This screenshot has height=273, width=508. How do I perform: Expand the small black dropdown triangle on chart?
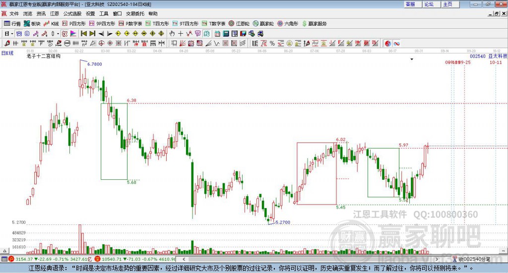point(412,59)
